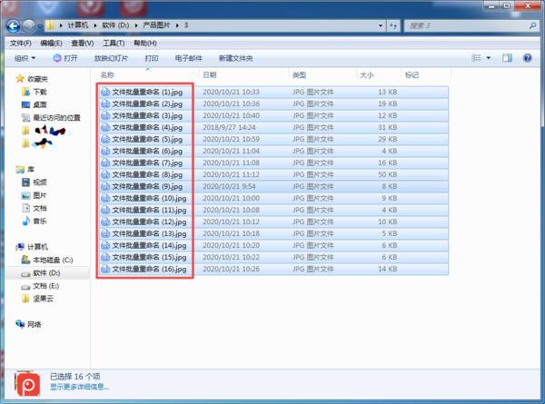545x404 pixels.
Task: Click the icon of 文件批量重命名 (2).jpg
Action: [x=105, y=103]
